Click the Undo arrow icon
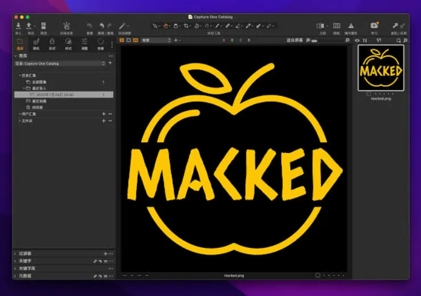This screenshot has width=421, height=296. tap(102, 26)
